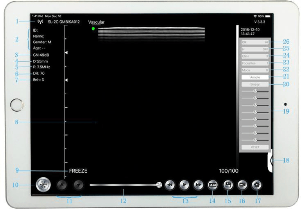Image resolution: width=301 pixels, height=209 pixels.
Task: Tap the 2018-12-10 date stamp
Action: 250,30
